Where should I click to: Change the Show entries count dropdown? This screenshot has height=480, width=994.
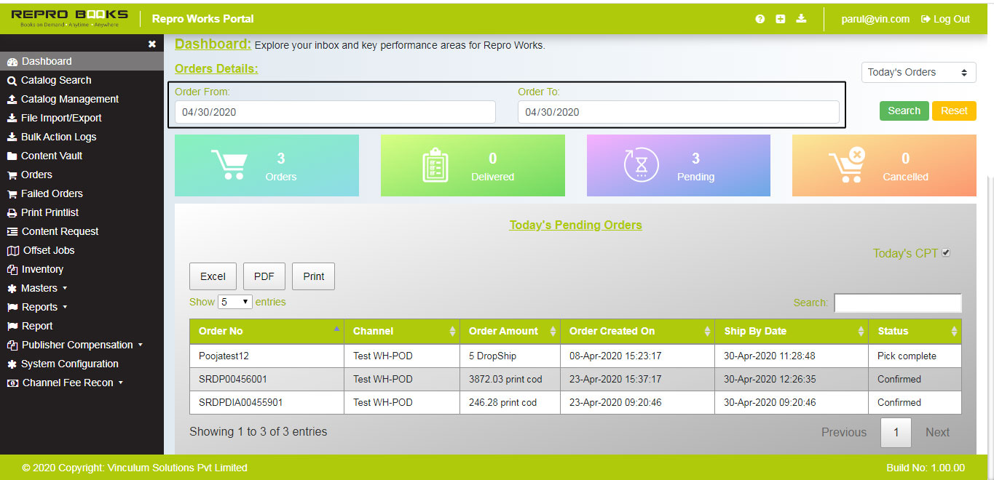pyautogui.click(x=234, y=301)
